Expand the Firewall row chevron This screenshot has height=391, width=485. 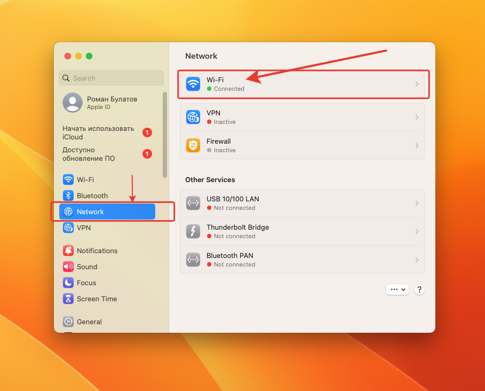tap(417, 146)
